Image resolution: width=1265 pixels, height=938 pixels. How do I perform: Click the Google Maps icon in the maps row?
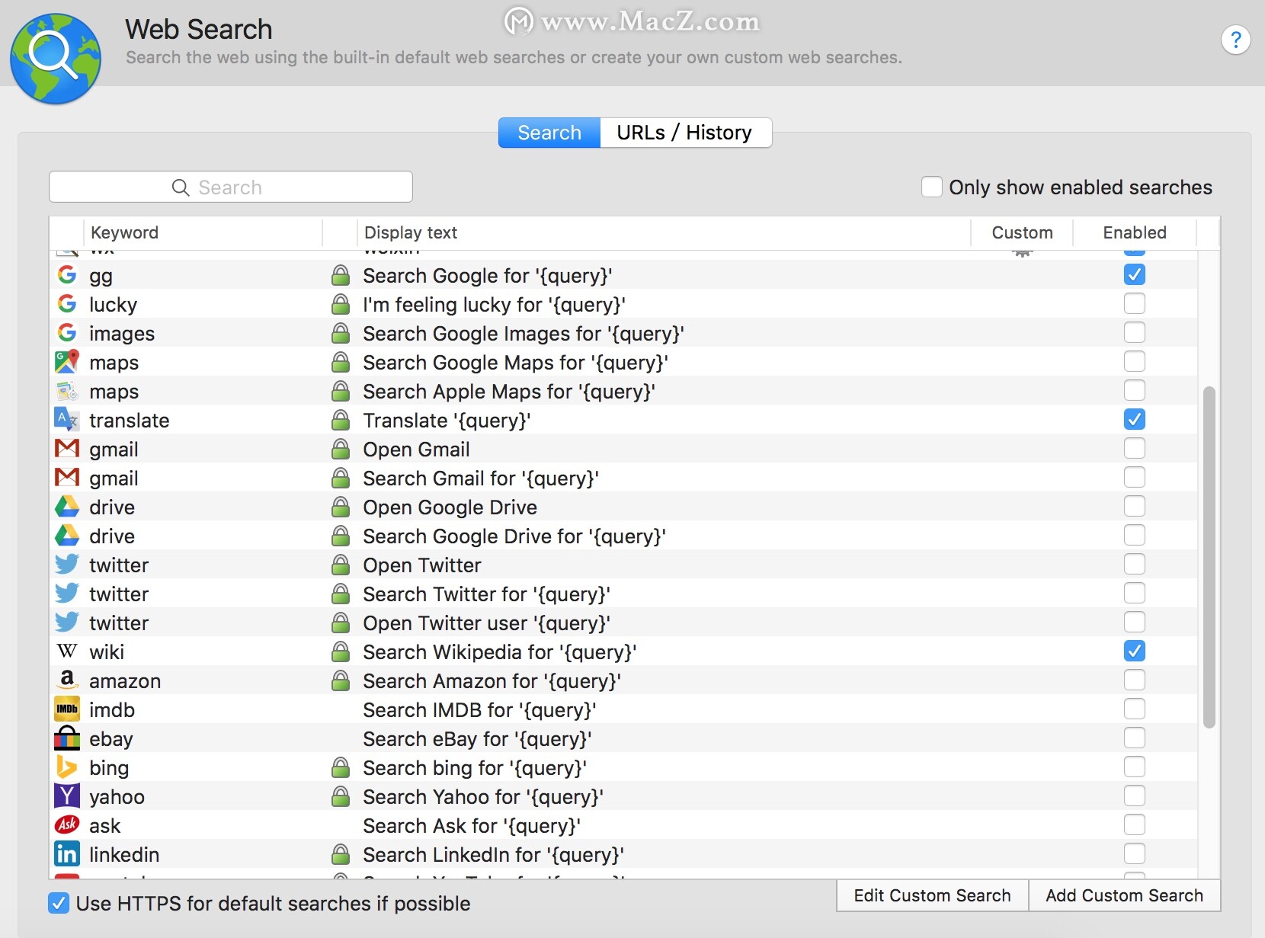point(67,362)
